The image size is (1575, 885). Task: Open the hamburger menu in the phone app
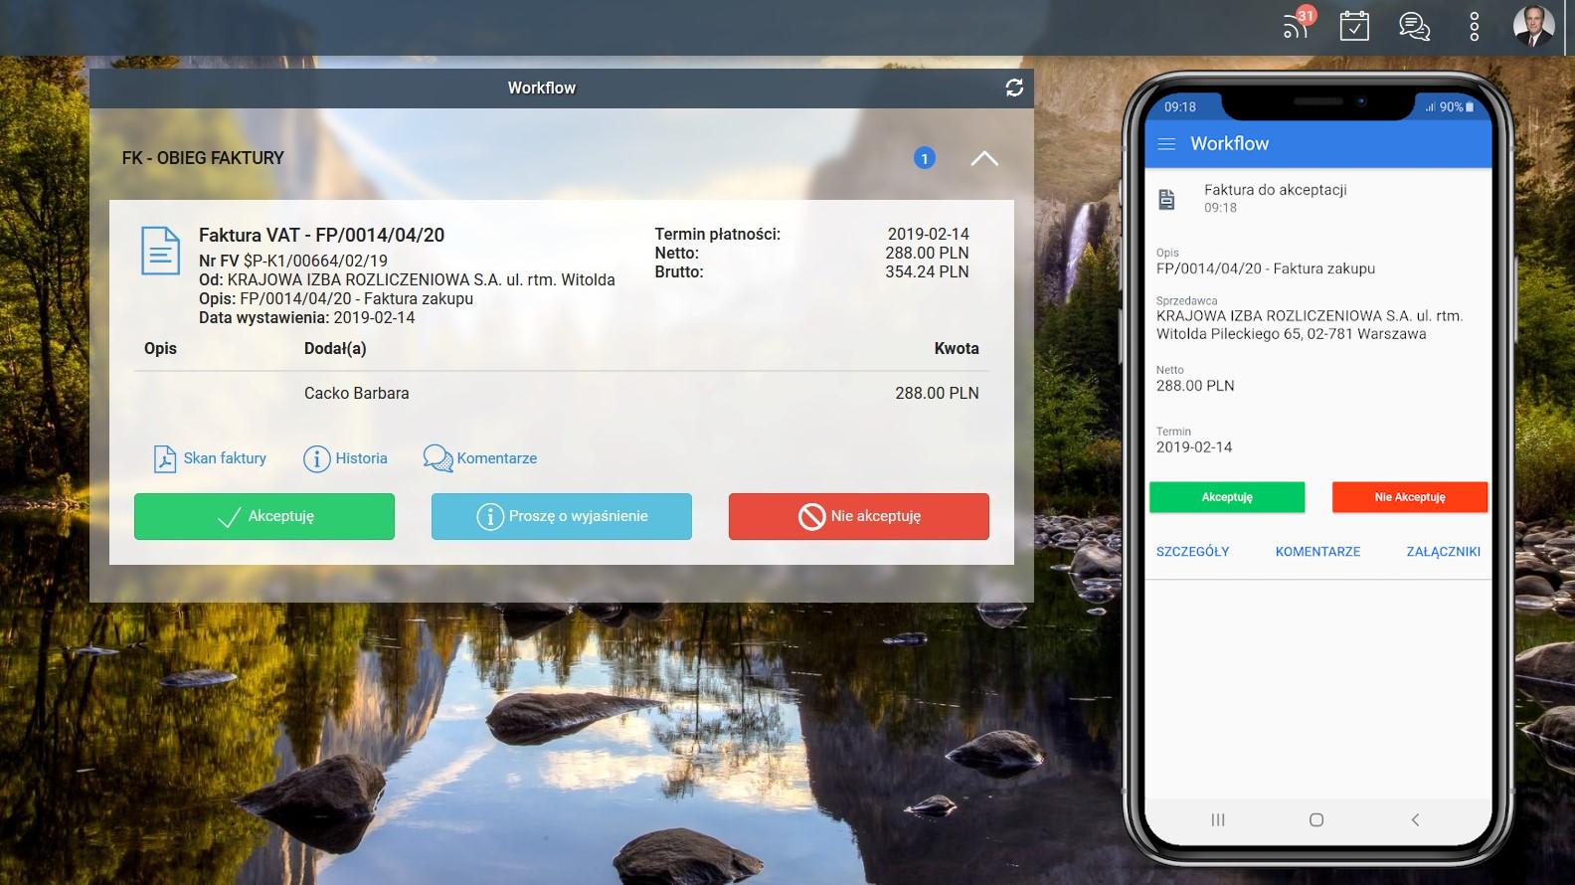1166,144
